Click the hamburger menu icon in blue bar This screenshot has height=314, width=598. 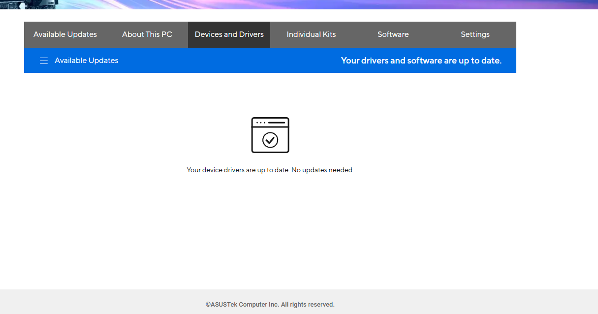click(x=44, y=61)
